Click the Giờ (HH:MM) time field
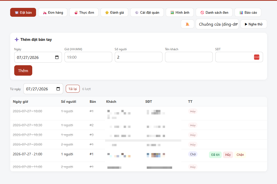The width and height of the screenshot is (277, 184). [x=88, y=57]
